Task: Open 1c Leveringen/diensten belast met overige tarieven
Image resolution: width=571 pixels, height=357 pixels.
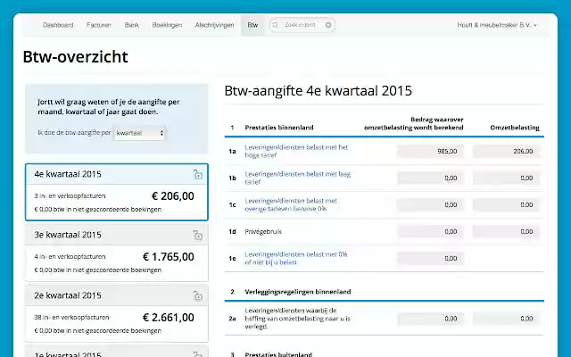Action: pos(291,204)
